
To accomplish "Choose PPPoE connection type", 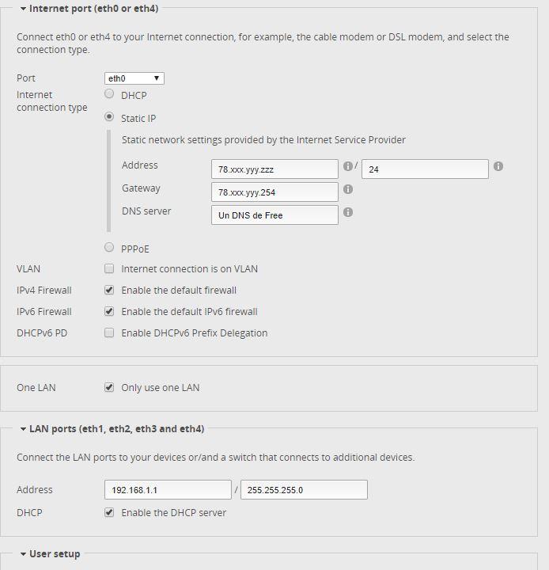I will [109, 248].
